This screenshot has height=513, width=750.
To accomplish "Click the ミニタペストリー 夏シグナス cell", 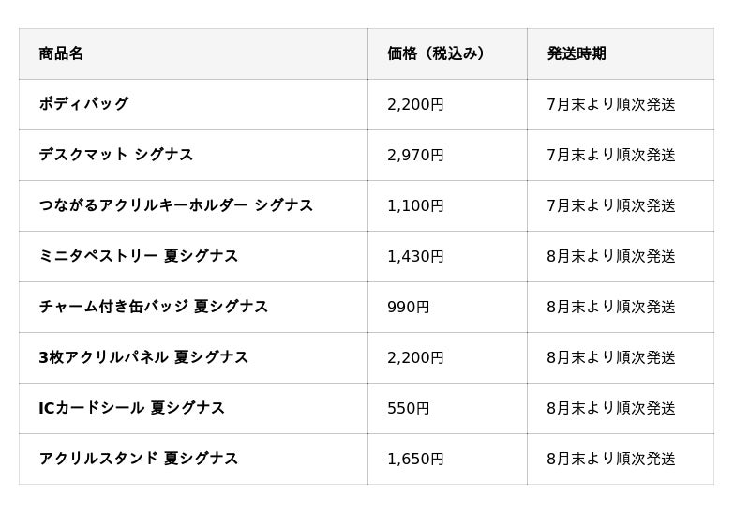I will tap(139, 256).
